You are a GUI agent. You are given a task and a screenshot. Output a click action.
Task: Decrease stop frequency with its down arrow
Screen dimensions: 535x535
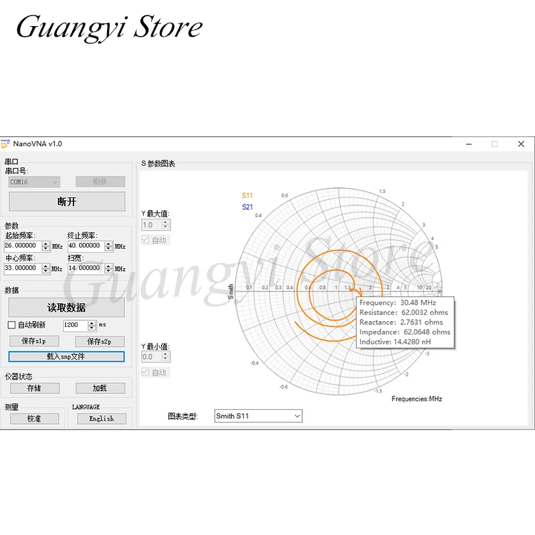108,248
